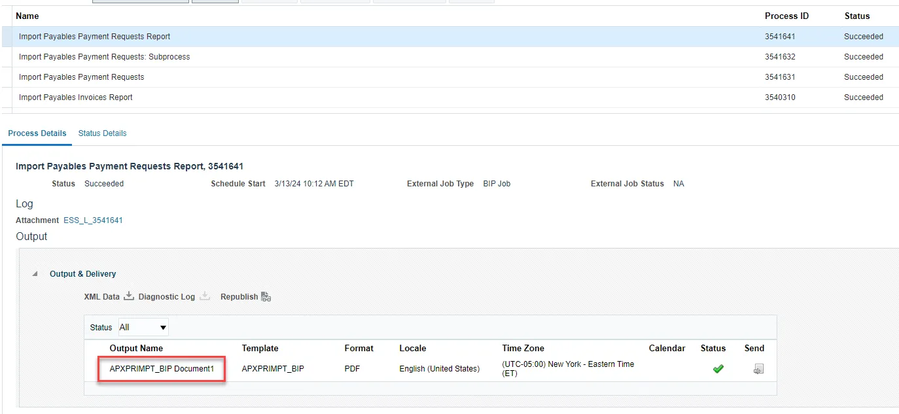Click the Output & Delivery heading
The image size is (899, 414).
[x=82, y=274]
